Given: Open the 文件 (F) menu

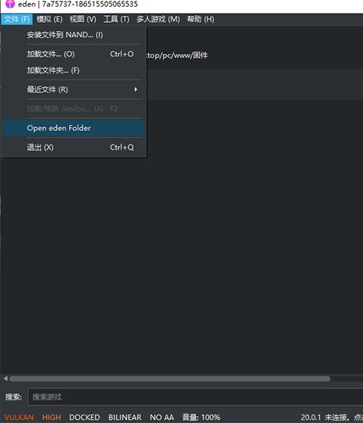Looking at the screenshot, I should [x=17, y=19].
